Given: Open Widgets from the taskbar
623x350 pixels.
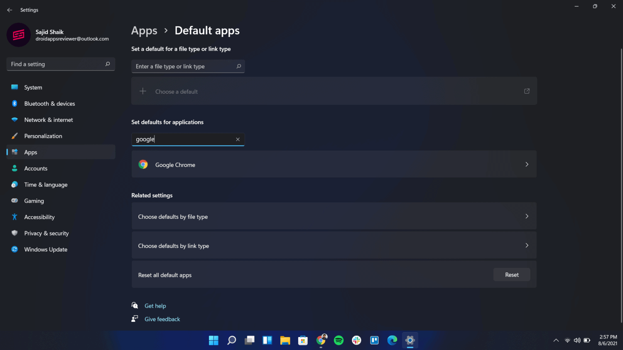Looking at the screenshot, I should tap(267, 340).
